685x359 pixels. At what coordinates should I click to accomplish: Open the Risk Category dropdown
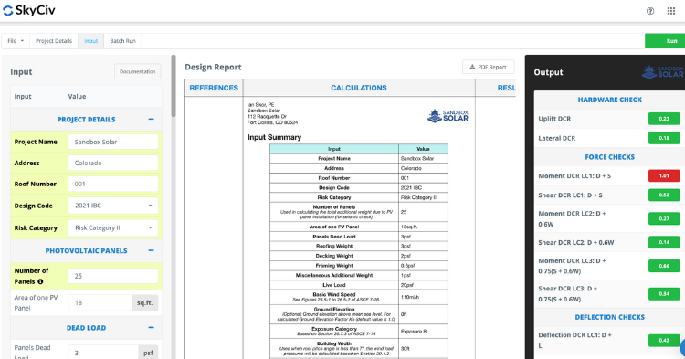113,227
